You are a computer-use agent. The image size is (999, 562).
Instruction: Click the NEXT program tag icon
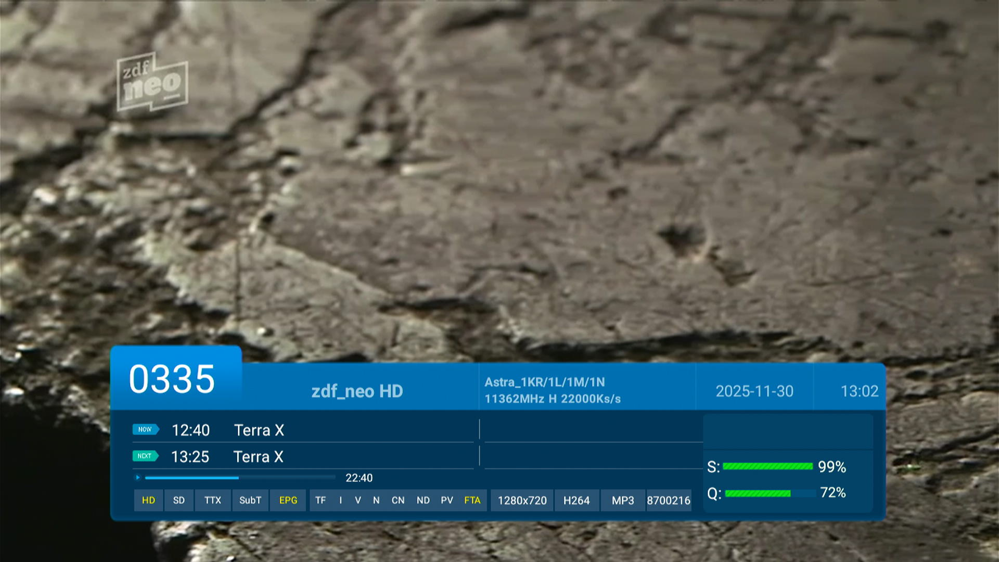[x=145, y=456]
